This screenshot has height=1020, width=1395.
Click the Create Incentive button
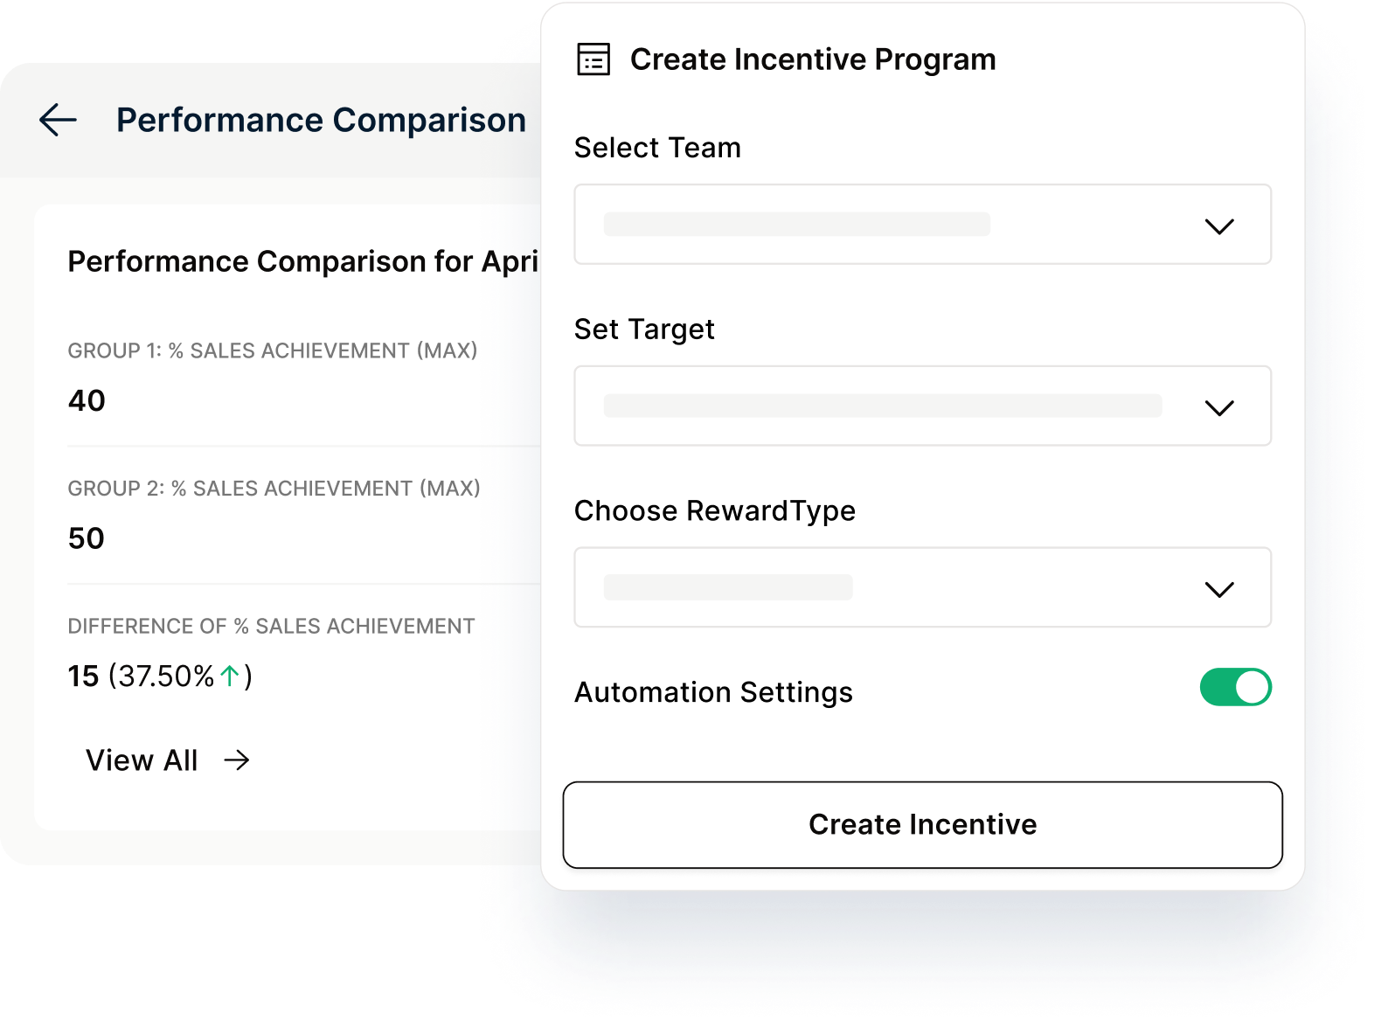[922, 824]
